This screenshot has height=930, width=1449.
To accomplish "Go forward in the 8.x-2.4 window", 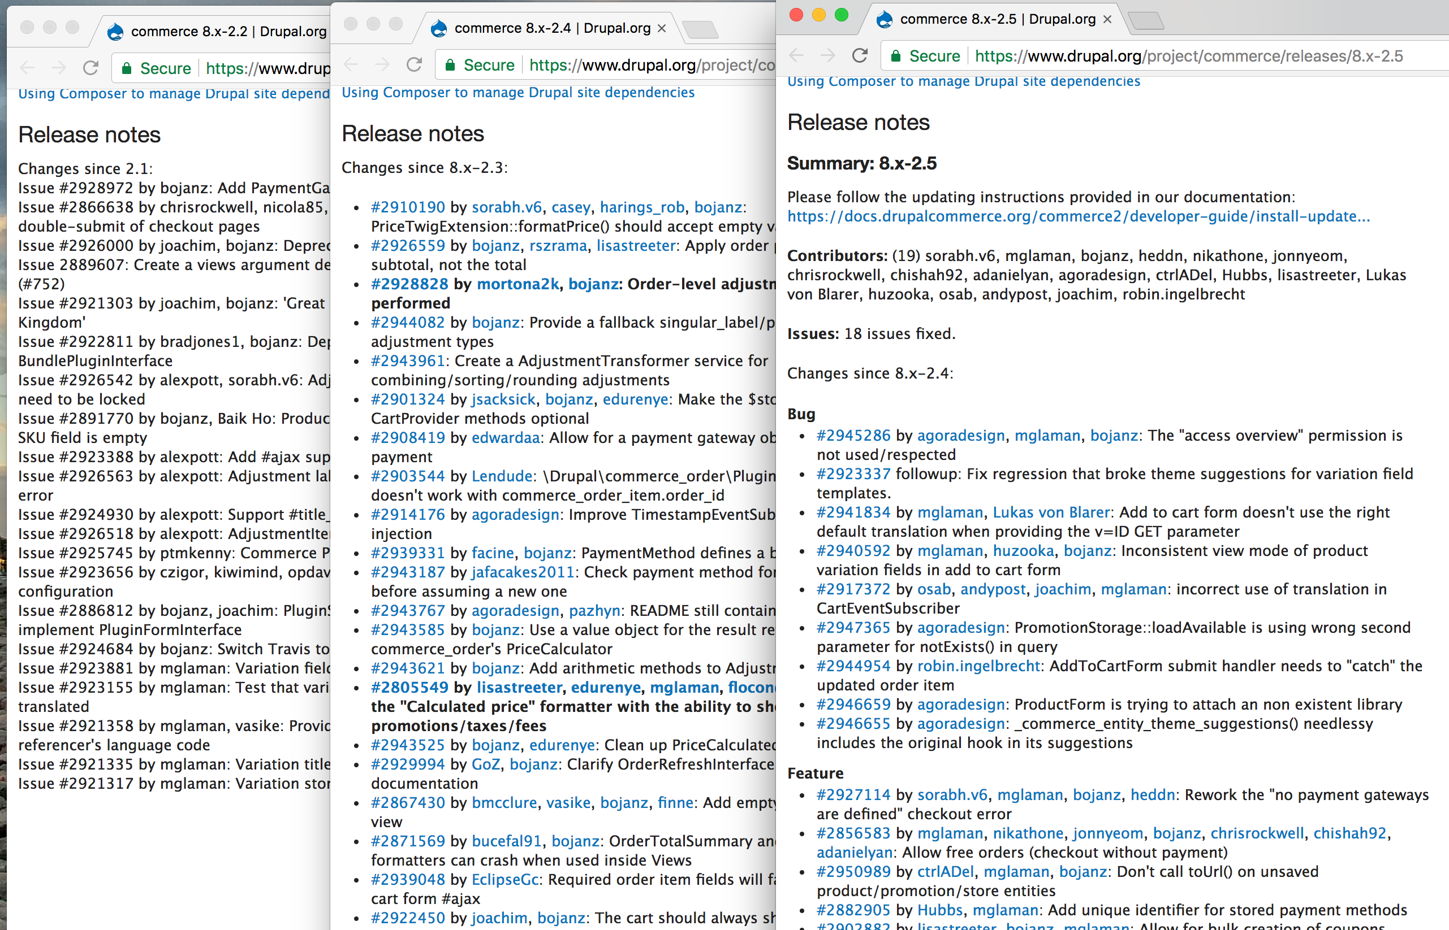I will pyautogui.click(x=383, y=64).
